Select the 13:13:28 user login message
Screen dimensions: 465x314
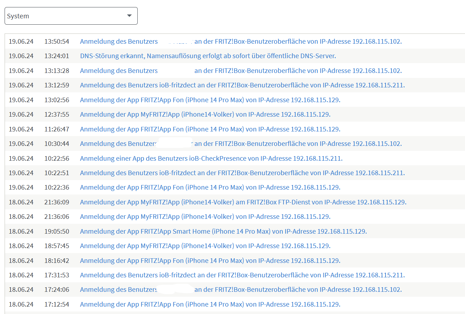coord(241,70)
